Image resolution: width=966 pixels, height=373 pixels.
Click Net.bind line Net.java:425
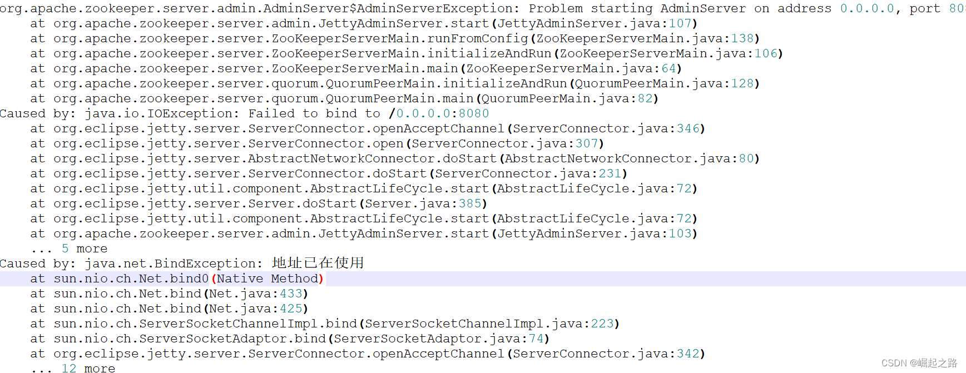pos(169,309)
